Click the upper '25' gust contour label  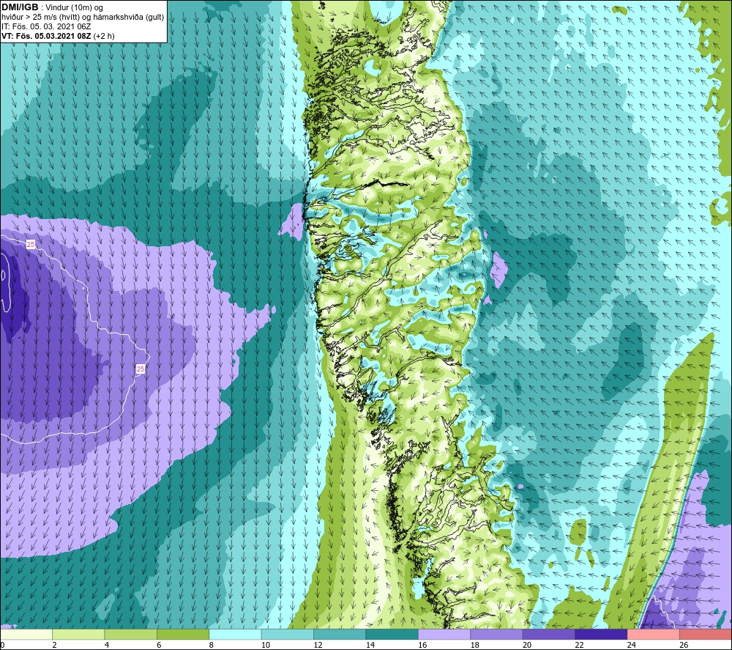tap(31, 245)
